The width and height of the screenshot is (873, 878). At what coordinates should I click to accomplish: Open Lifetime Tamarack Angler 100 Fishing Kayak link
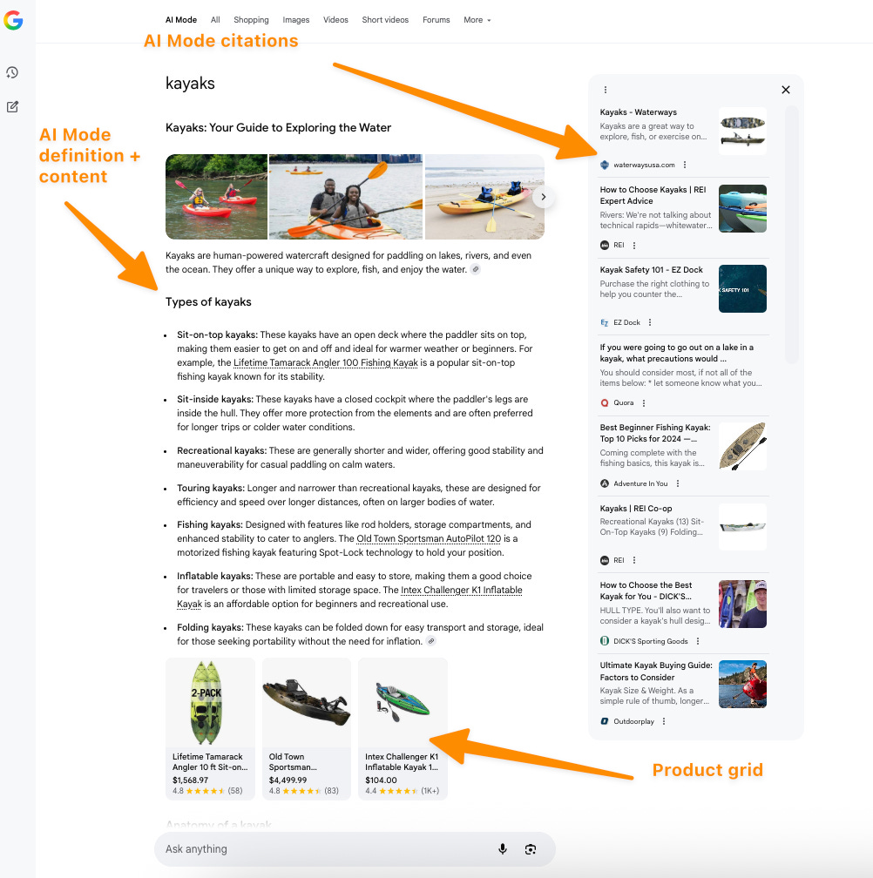pos(325,363)
